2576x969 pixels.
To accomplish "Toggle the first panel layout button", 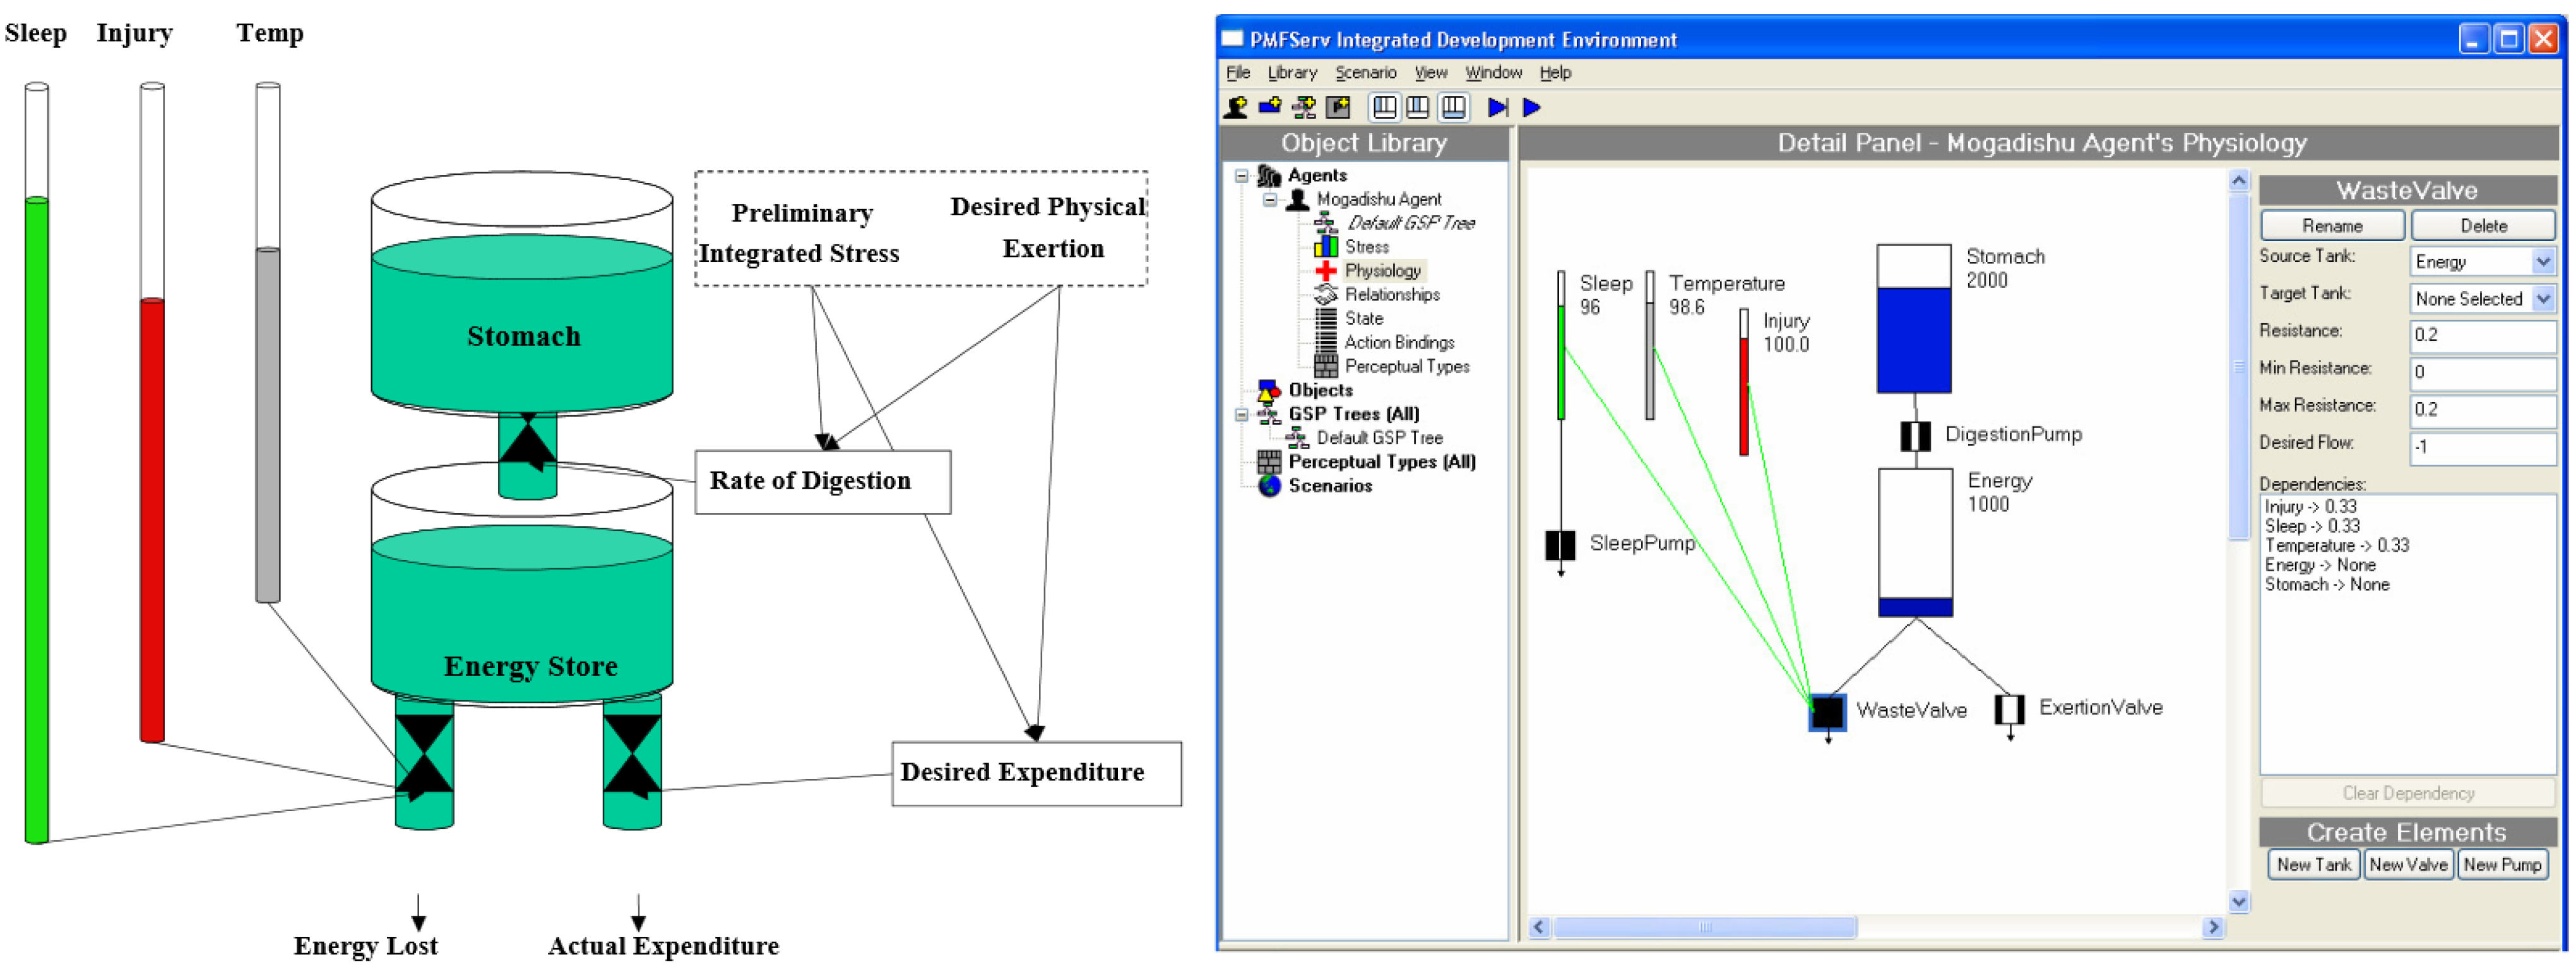I will [x=1385, y=107].
